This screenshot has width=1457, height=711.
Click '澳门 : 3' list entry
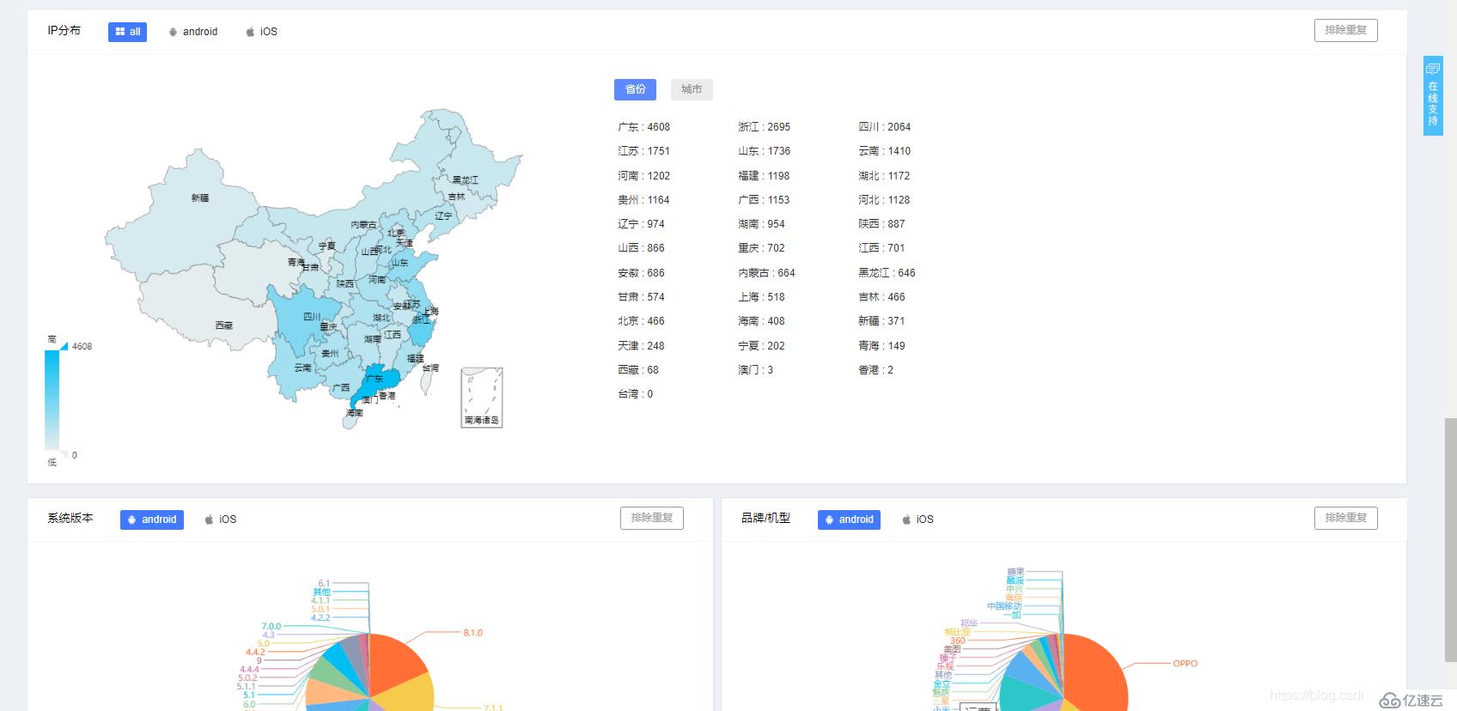(x=755, y=370)
